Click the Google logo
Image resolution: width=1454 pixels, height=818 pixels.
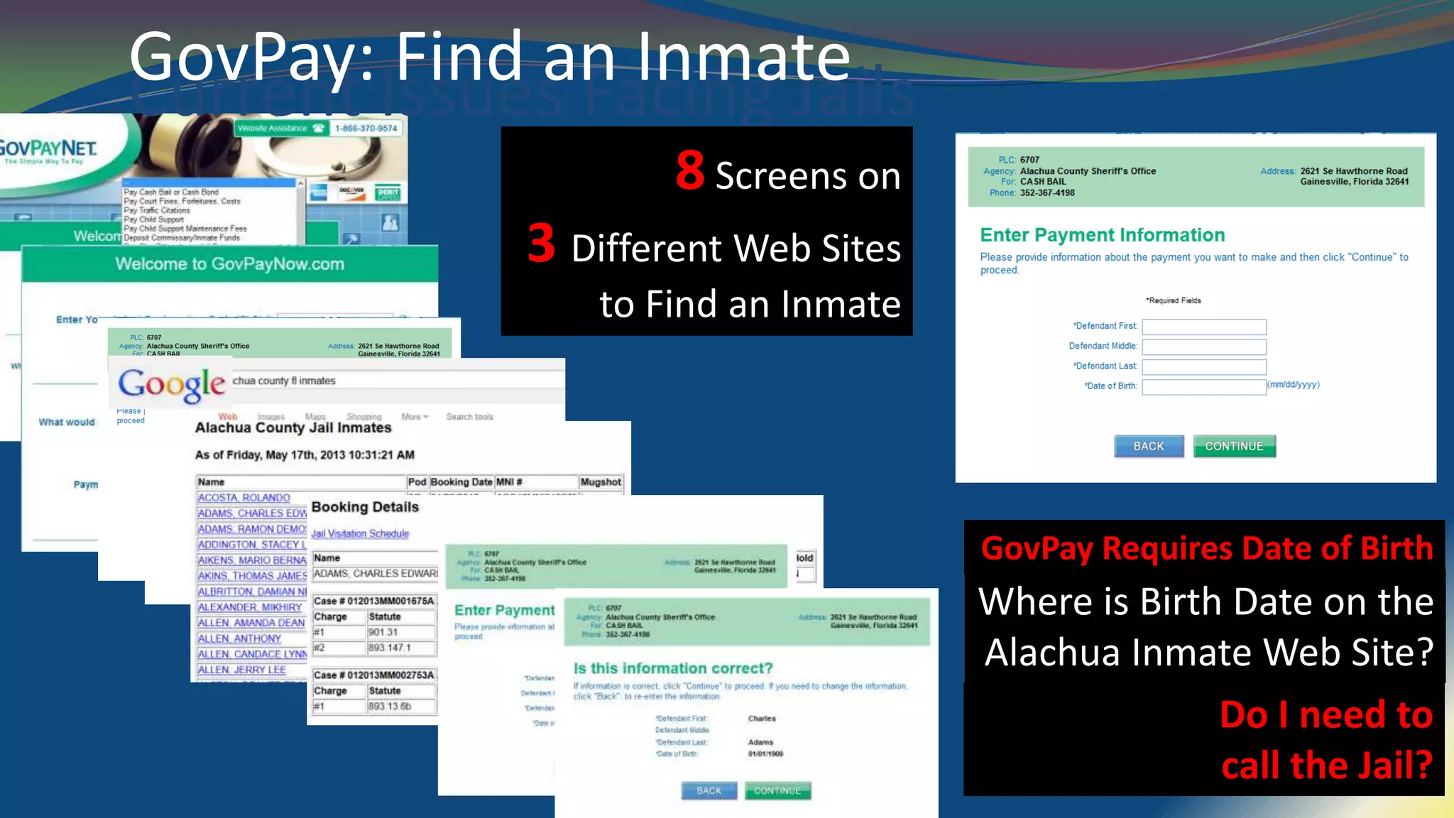click(171, 385)
